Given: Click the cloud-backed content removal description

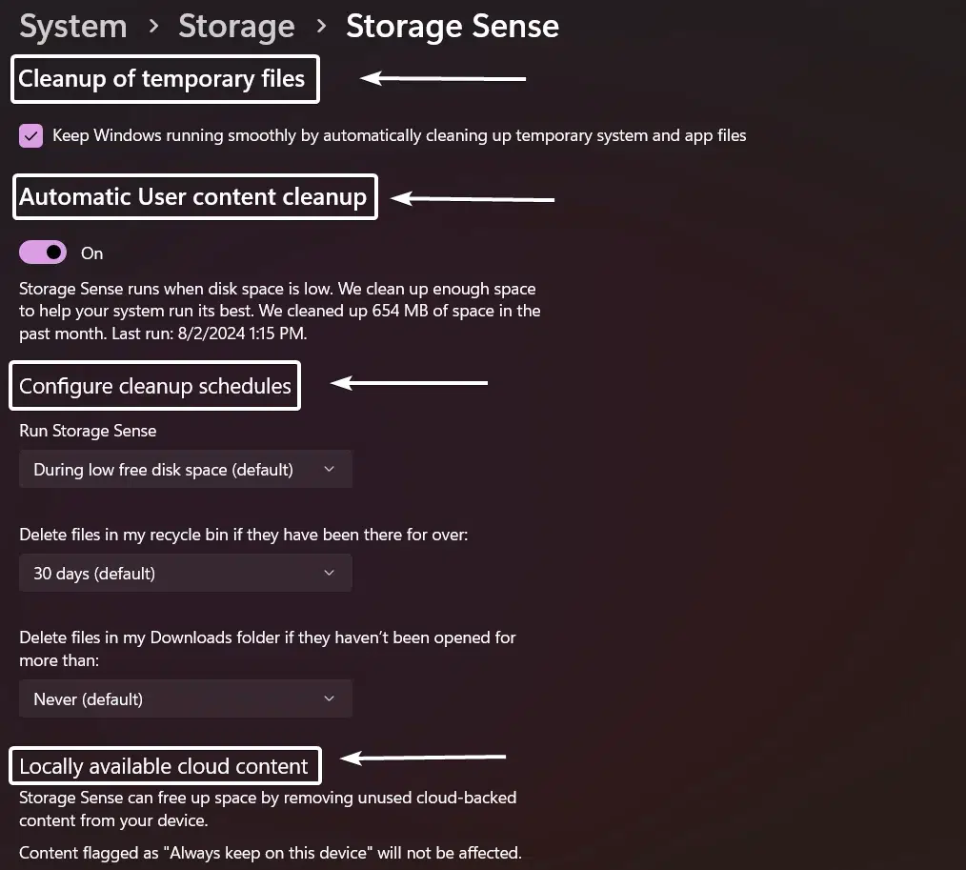Looking at the screenshot, I should click(x=270, y=808).
